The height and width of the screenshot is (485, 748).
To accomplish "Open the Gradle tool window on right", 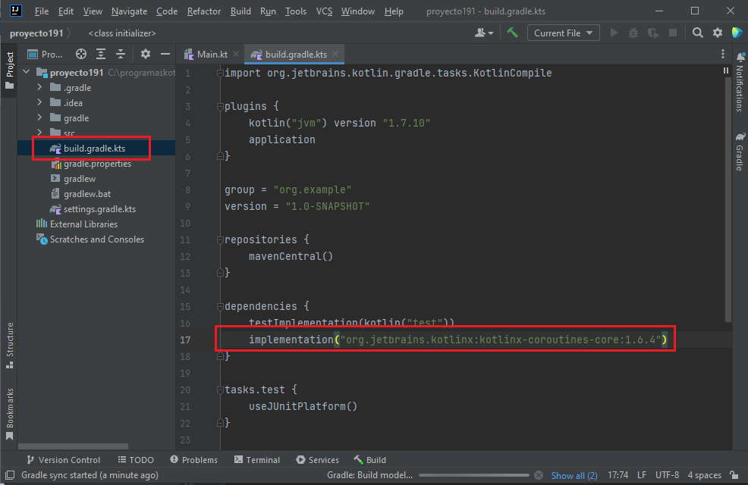I will pyautogui.click(x=740, y=152).
